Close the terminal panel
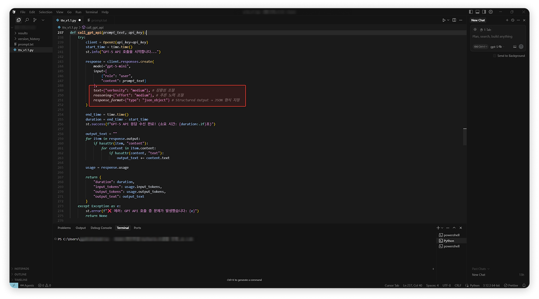 tap(461, 228)
